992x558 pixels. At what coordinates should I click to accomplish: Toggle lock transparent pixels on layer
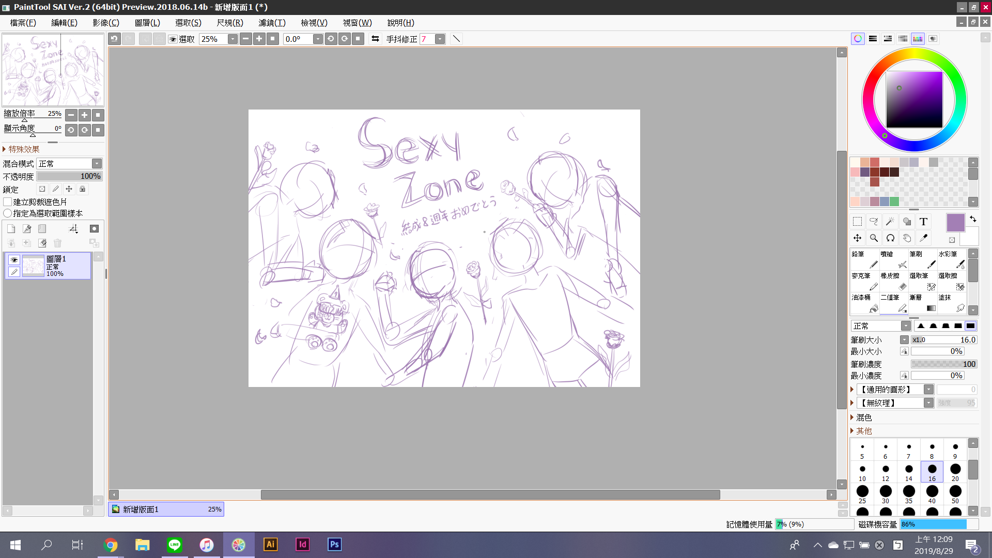[42, 189]
